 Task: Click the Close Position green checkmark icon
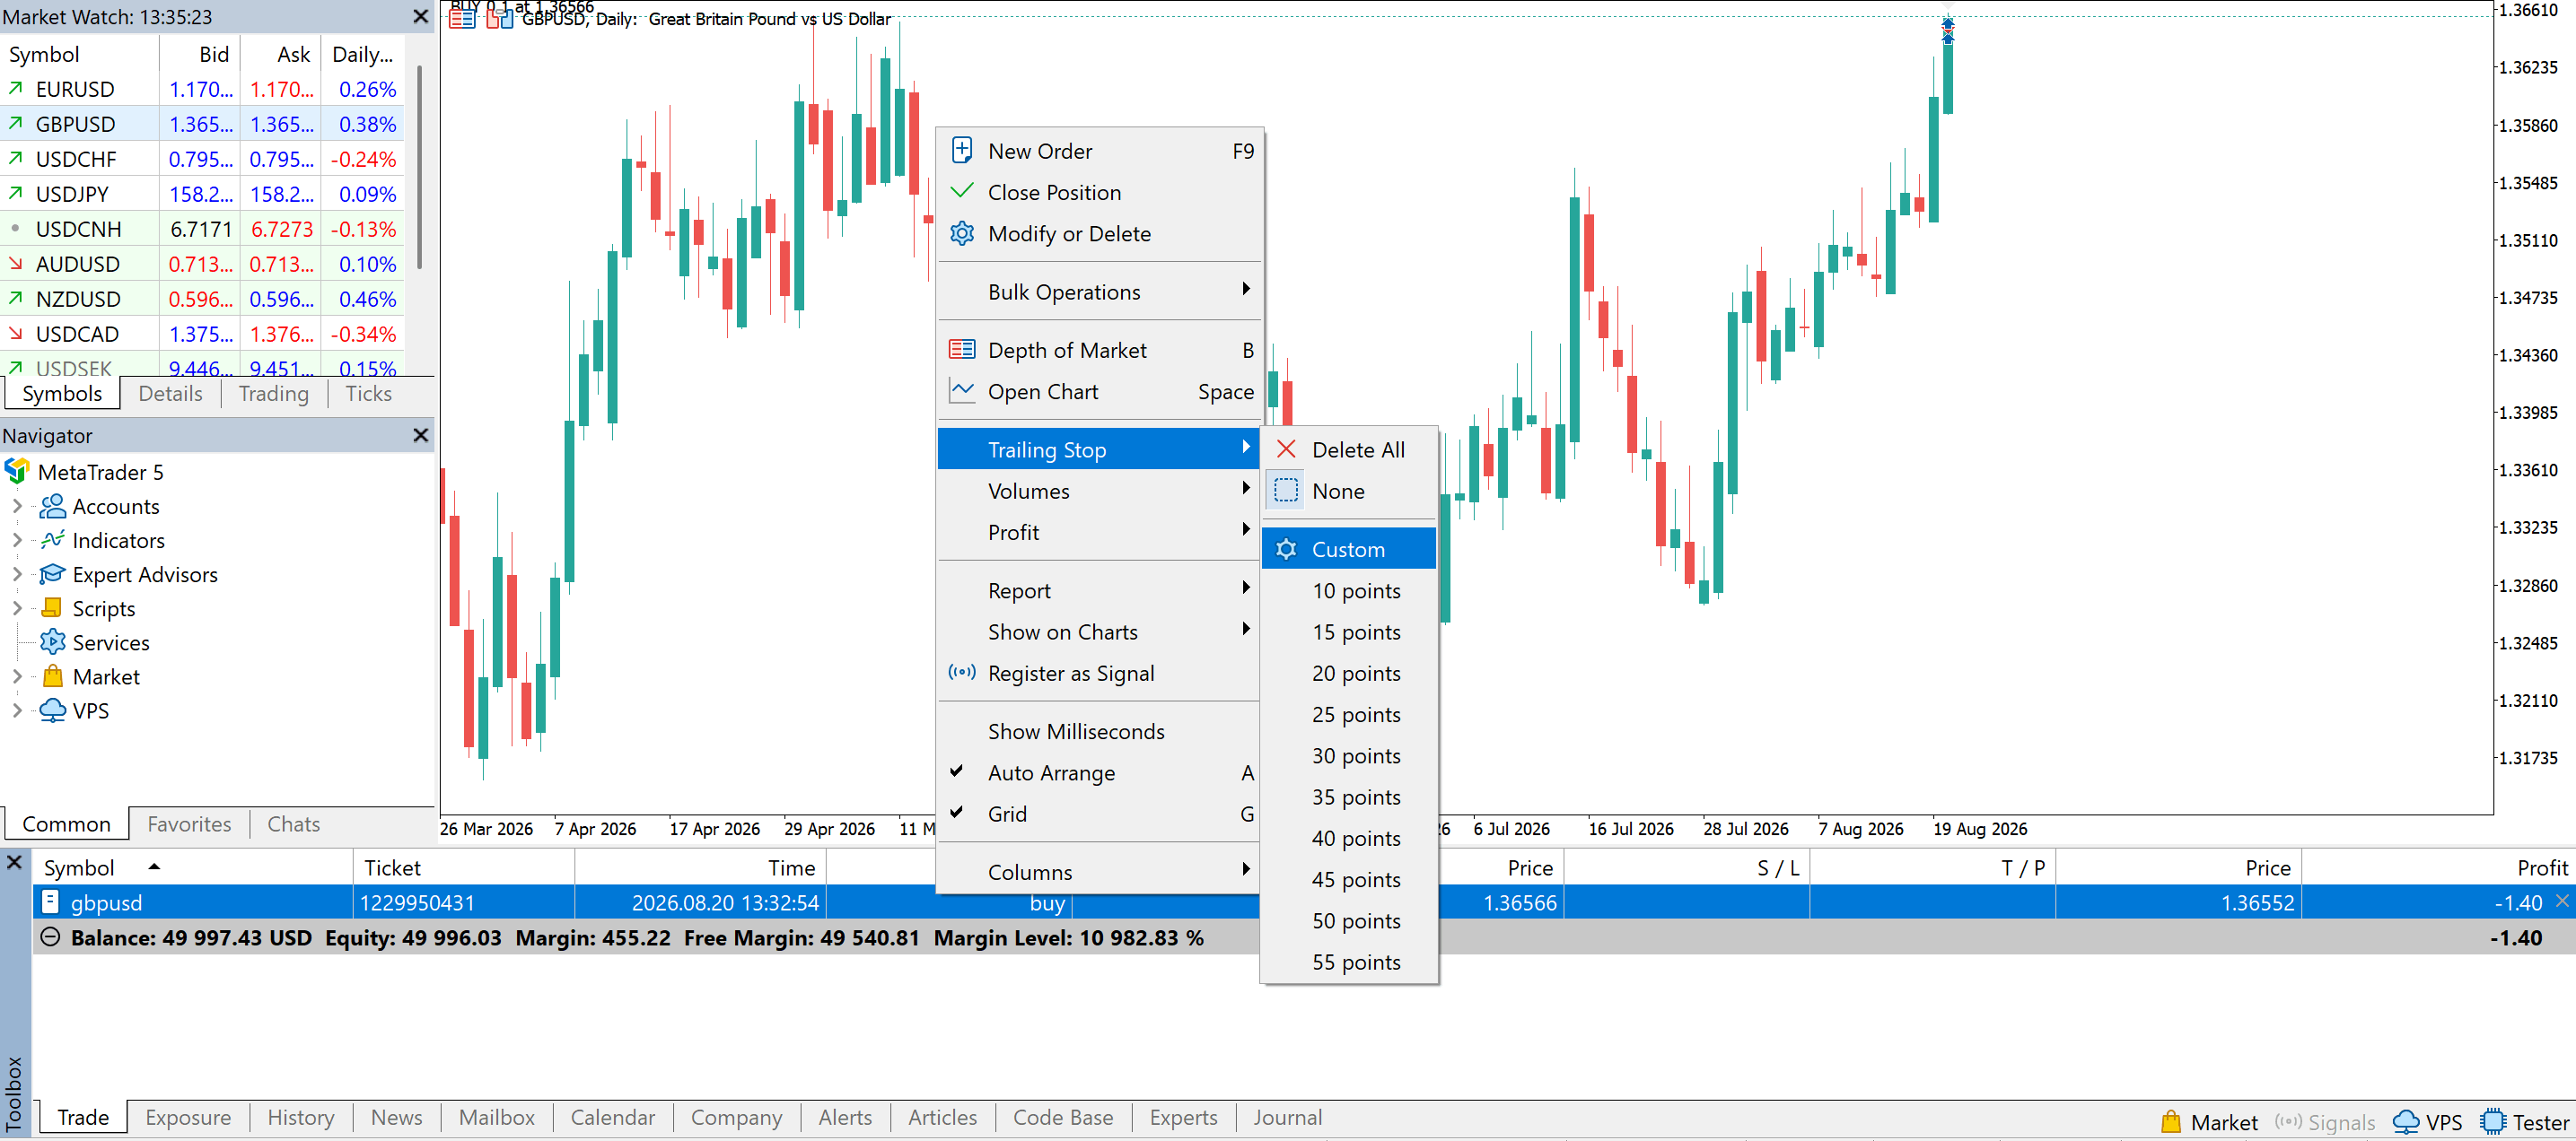(x=961, y=191)
